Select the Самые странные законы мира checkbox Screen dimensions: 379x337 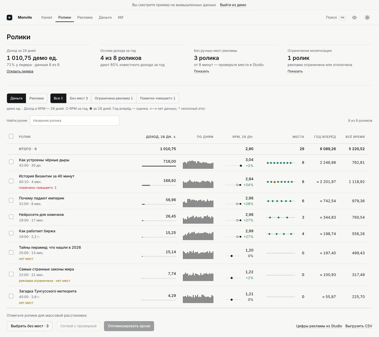(11, 274)
